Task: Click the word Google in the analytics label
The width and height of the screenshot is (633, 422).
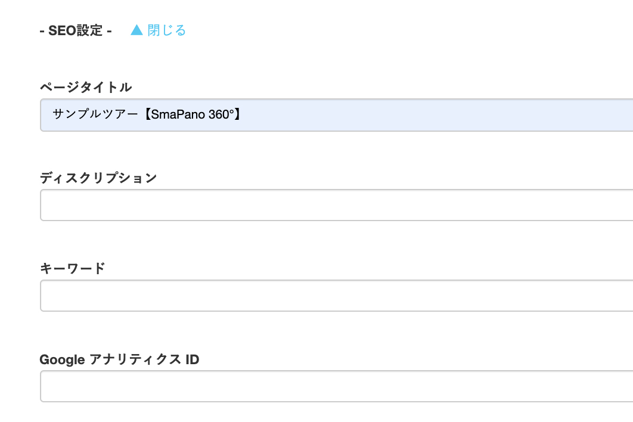Action: tap(62, 359)
